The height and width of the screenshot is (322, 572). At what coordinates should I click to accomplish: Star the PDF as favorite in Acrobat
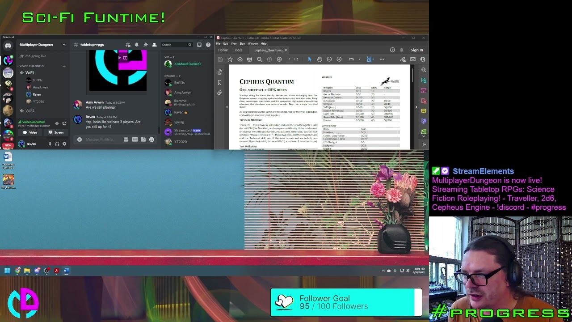click(230, 59)
